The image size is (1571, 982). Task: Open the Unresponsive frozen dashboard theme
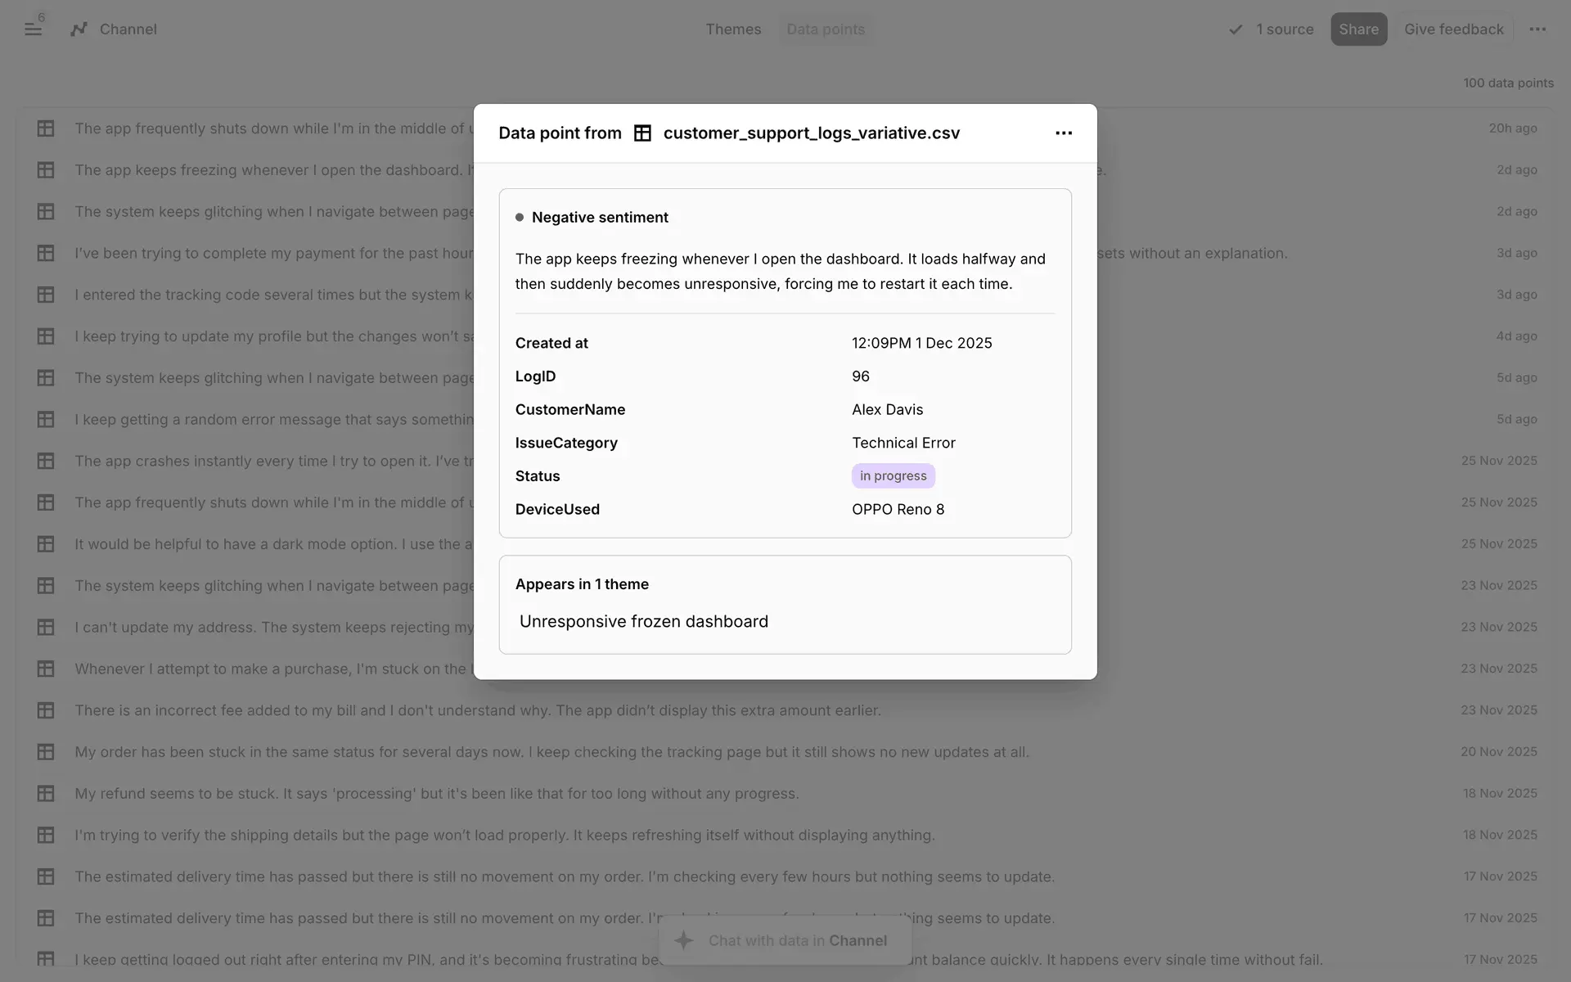(x=643, y=622)
